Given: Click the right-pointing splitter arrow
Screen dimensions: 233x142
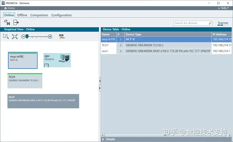Looking at the screenshot, I should click(x=100, y=88).
